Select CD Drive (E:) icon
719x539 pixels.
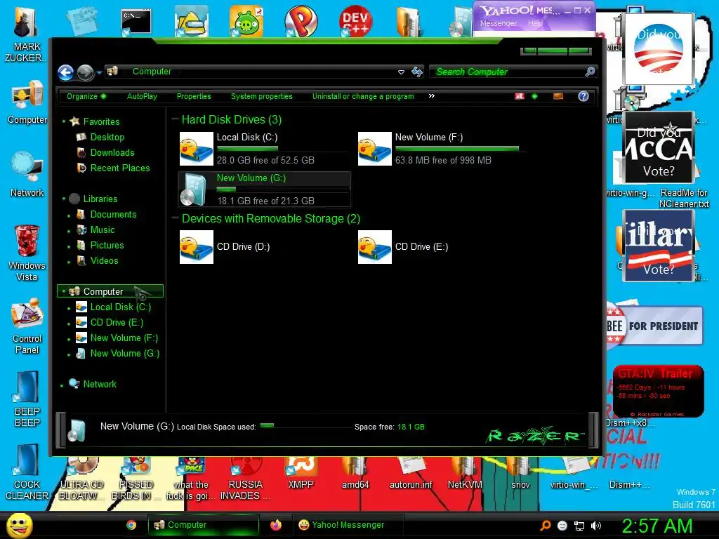click(x=375, y=247)
